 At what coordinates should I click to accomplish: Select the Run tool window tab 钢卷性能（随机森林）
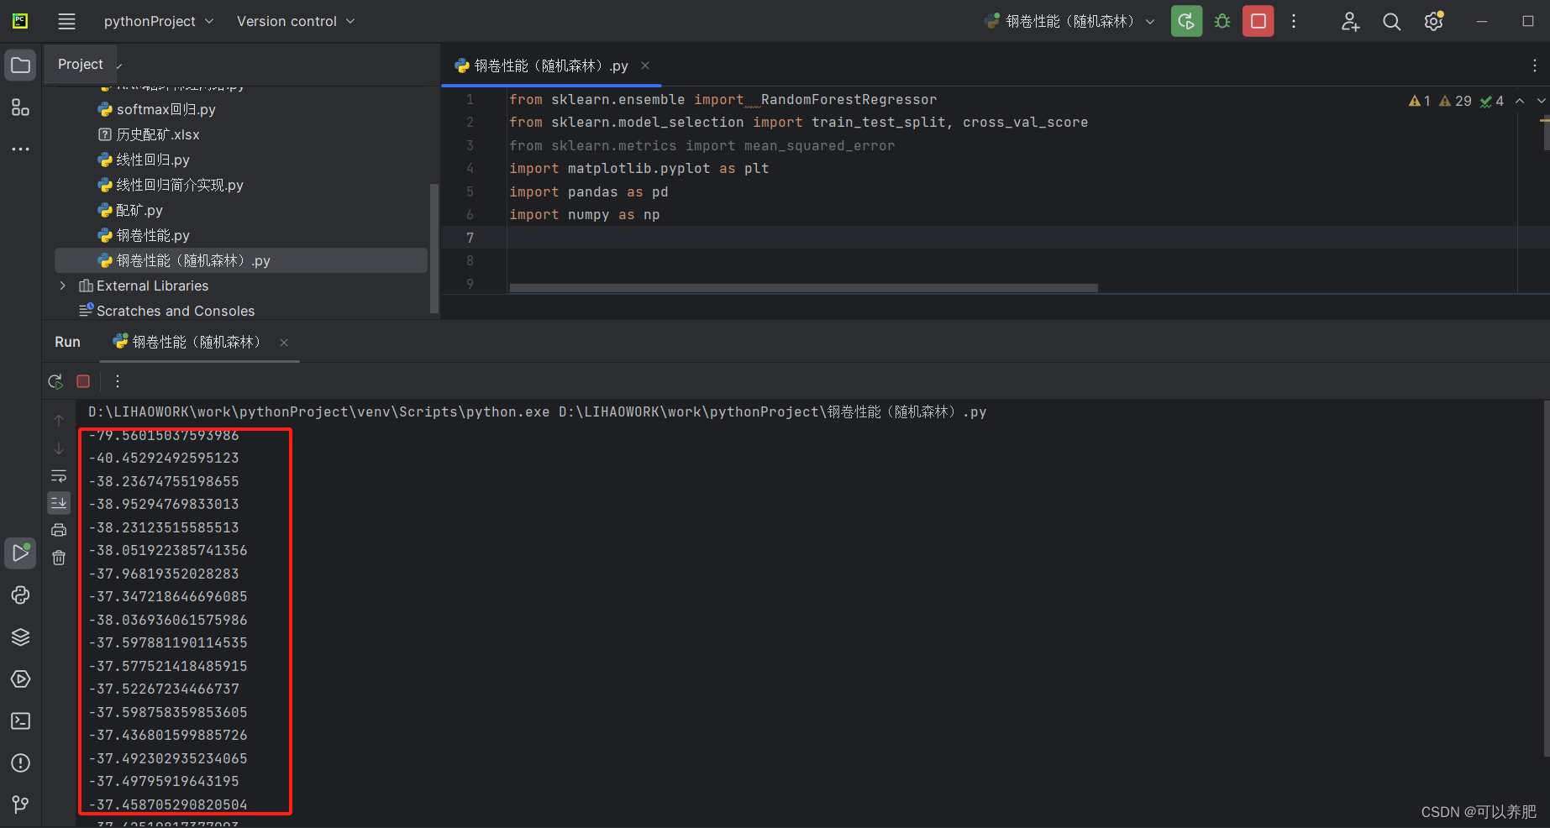(188, 342)
